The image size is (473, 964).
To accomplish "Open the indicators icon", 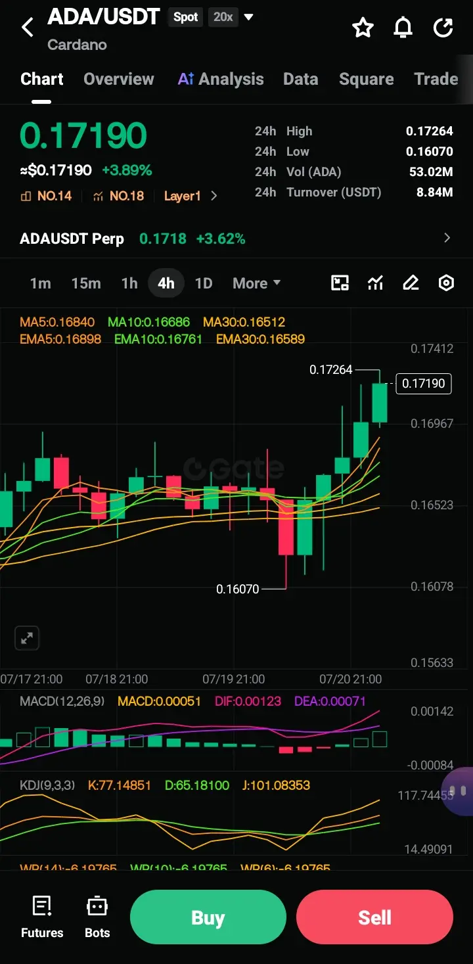I will tap(375, 283).
